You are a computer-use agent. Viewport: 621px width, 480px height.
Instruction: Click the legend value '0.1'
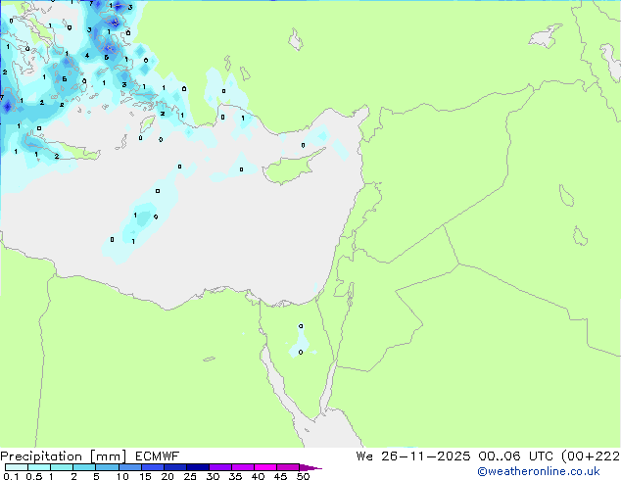[11, 476]
